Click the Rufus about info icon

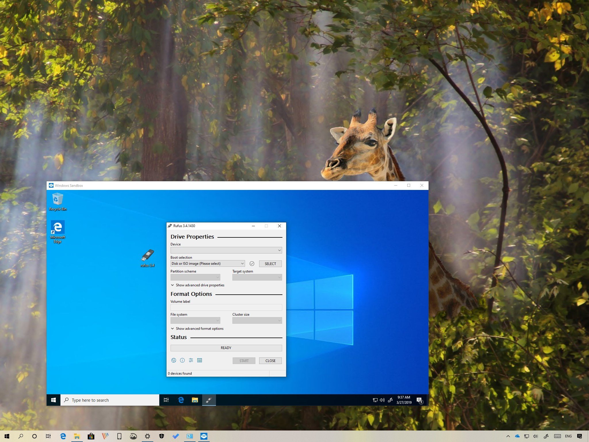click(182, 360)
